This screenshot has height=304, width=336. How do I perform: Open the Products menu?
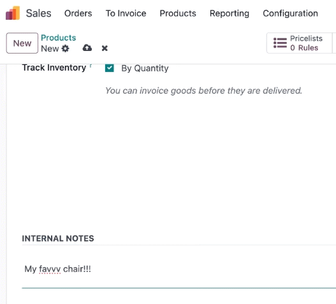pyautogui.click(x=178, y=13)
